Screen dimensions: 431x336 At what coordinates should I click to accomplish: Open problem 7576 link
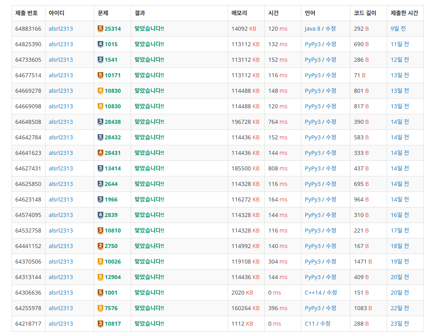pyautogui.click(x=111, y=308)
